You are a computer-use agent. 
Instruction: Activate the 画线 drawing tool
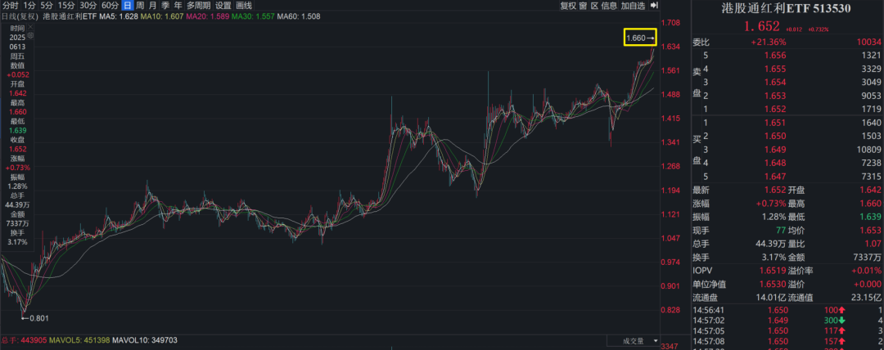point(244,6)
